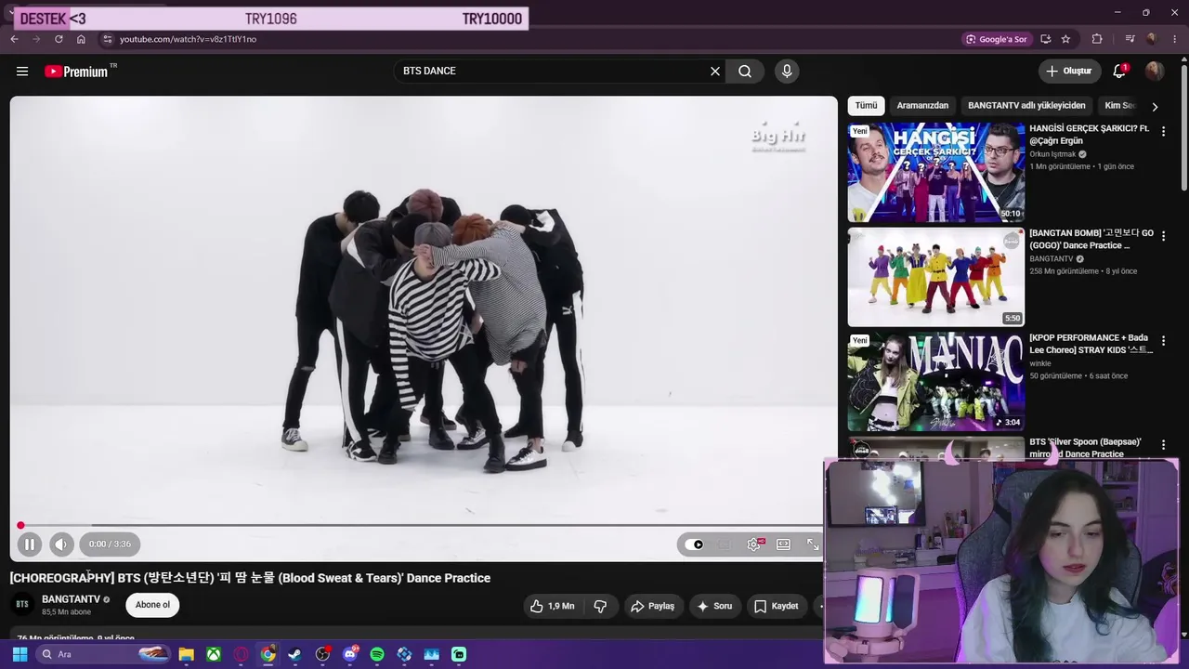The image size is (1189, 669).
Task: Click the Oluştur create button
Action: pos(1069,72)
